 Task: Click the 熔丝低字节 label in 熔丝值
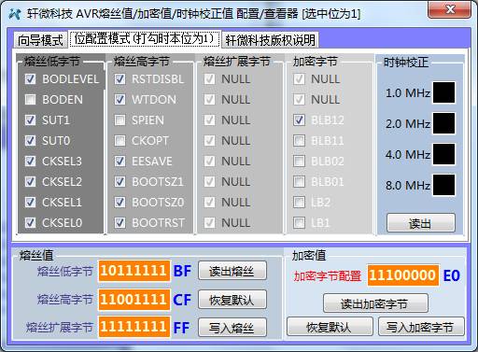[x=64, y=272]
